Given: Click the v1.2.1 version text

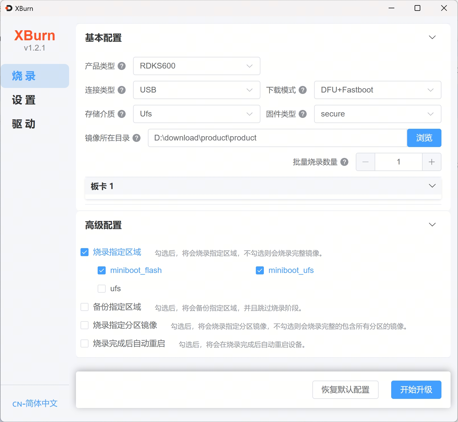Looking at the screenshot, I should pos(35,48).
